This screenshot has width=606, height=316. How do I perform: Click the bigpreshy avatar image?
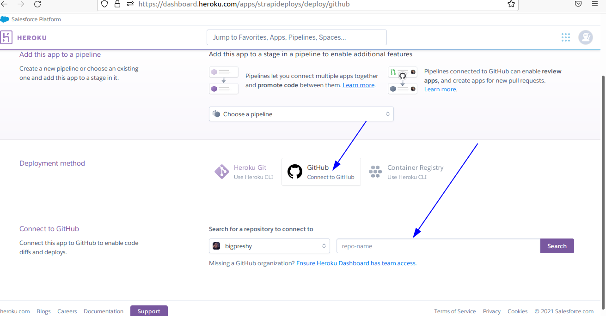pos(216,246)
